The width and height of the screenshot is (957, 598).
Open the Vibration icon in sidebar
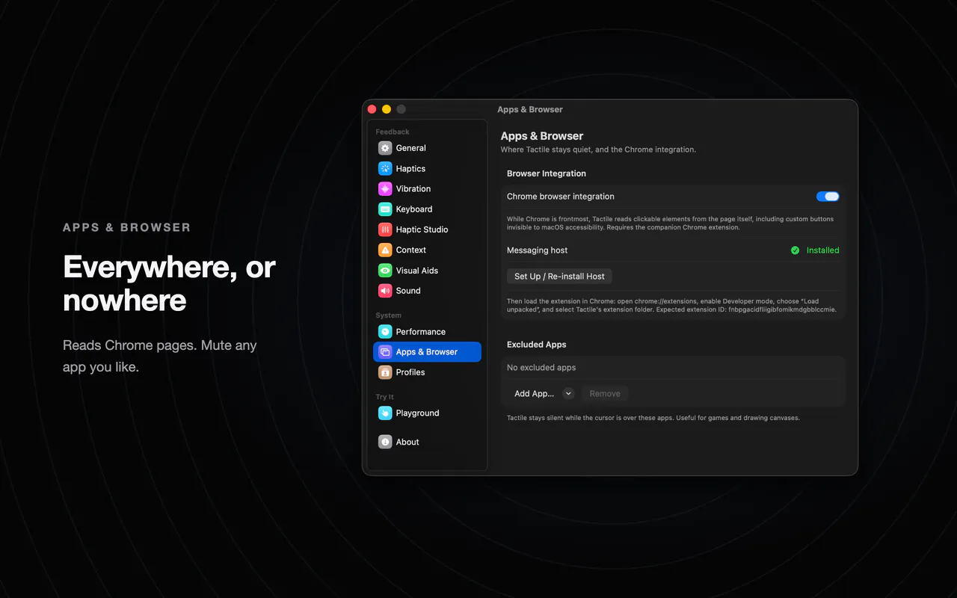click(x=385, y=188)
